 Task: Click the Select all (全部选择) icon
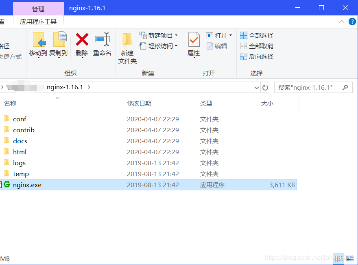[244, 35]
